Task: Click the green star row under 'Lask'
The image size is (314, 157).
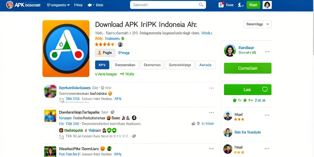Action: (x=249, y=100)
